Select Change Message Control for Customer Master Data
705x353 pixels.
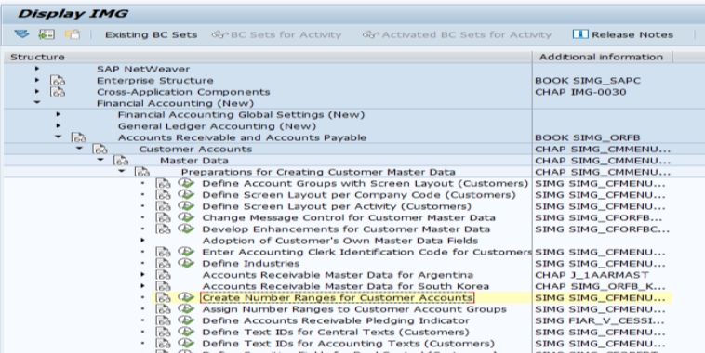point(349,217)
